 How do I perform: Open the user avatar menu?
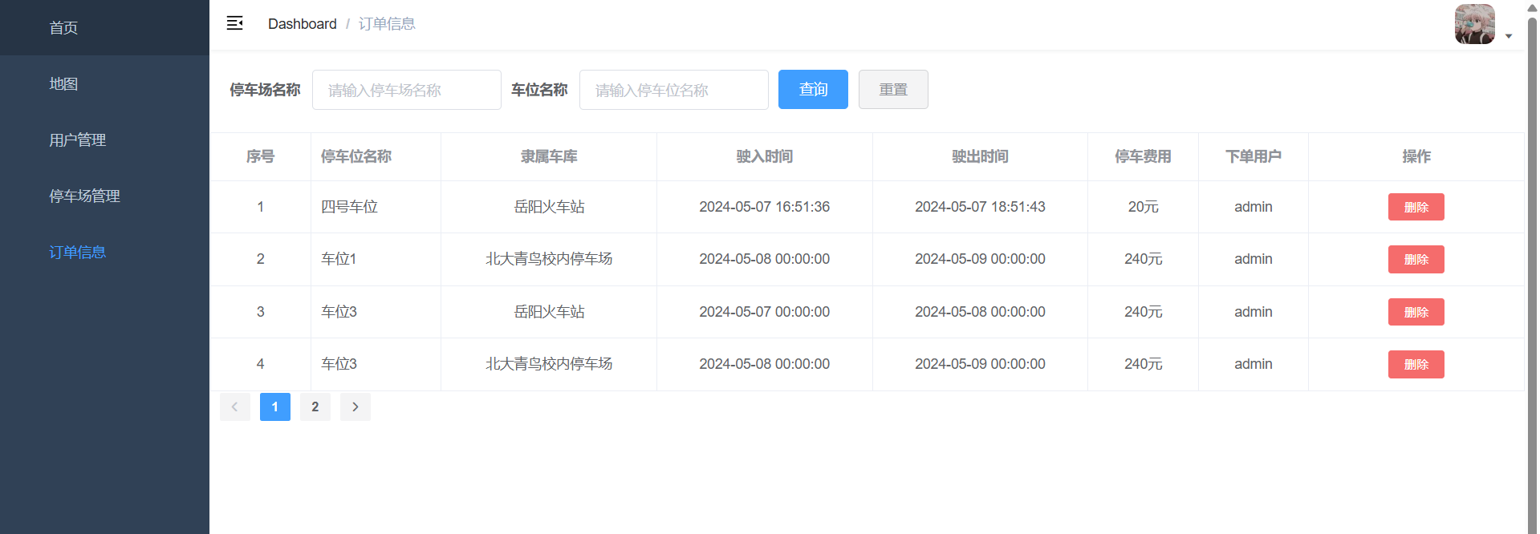pos(1474,24)
